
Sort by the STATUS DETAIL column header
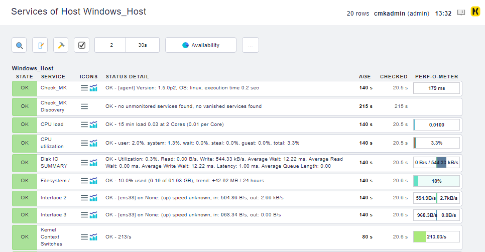coord(127,77)
